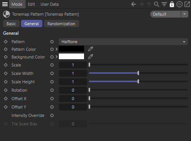Screen dimensions: 191x141
Task: Open the hamburger menu icon
Action: tap(5, 4)
